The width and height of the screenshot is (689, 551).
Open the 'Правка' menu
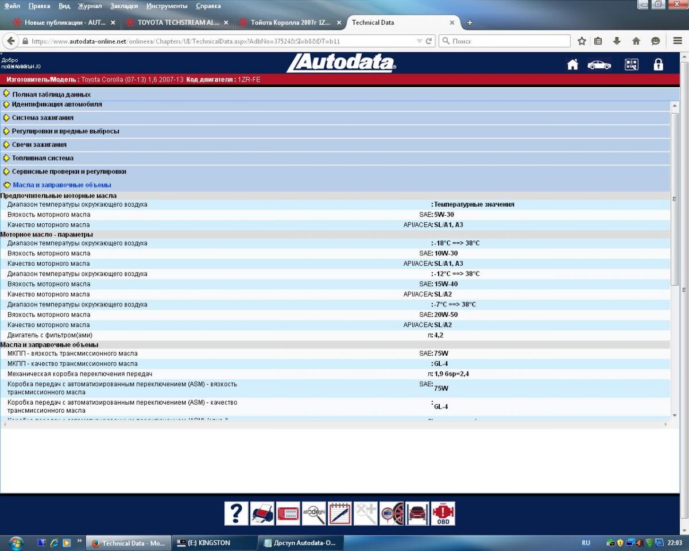[39, 6]
